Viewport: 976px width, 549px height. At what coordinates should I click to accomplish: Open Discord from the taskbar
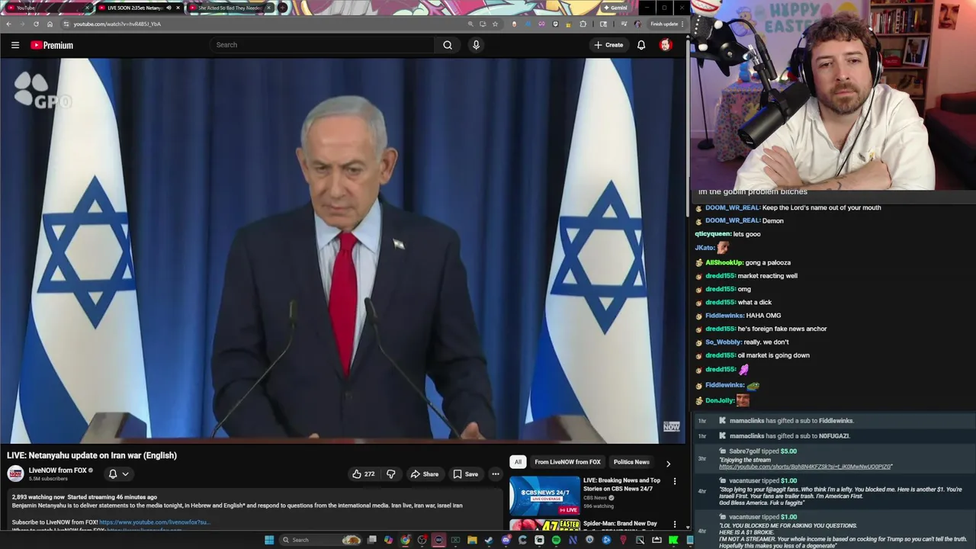pyautogui.click(x=506, y=540)
